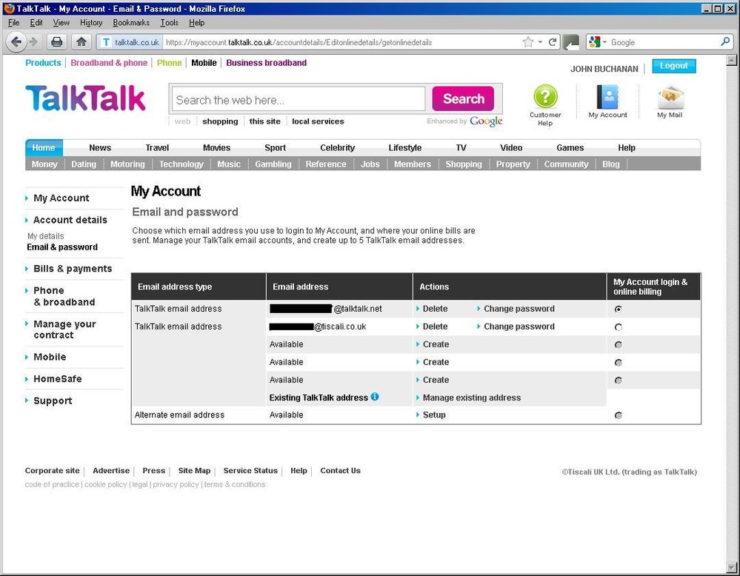Open My Mail using the envelope icon

669,96
